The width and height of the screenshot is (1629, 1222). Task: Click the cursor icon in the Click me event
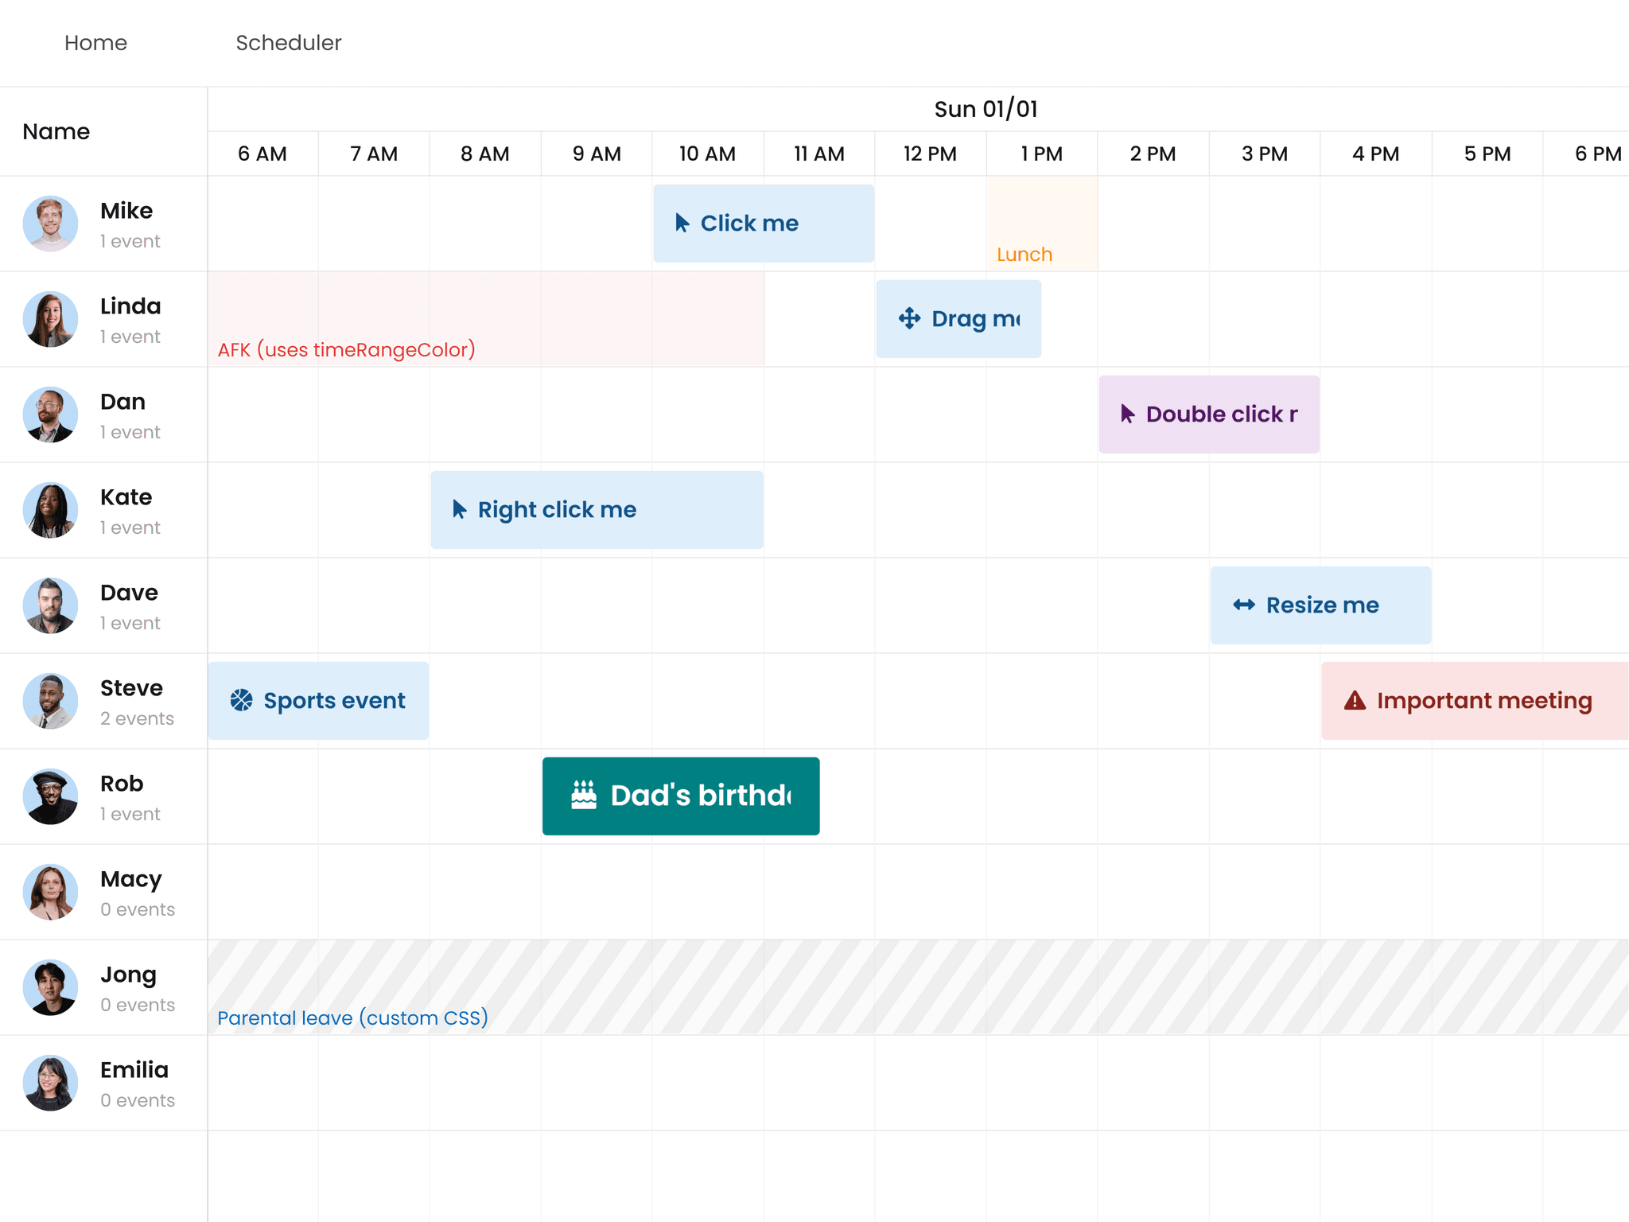[x=682, y=224]
